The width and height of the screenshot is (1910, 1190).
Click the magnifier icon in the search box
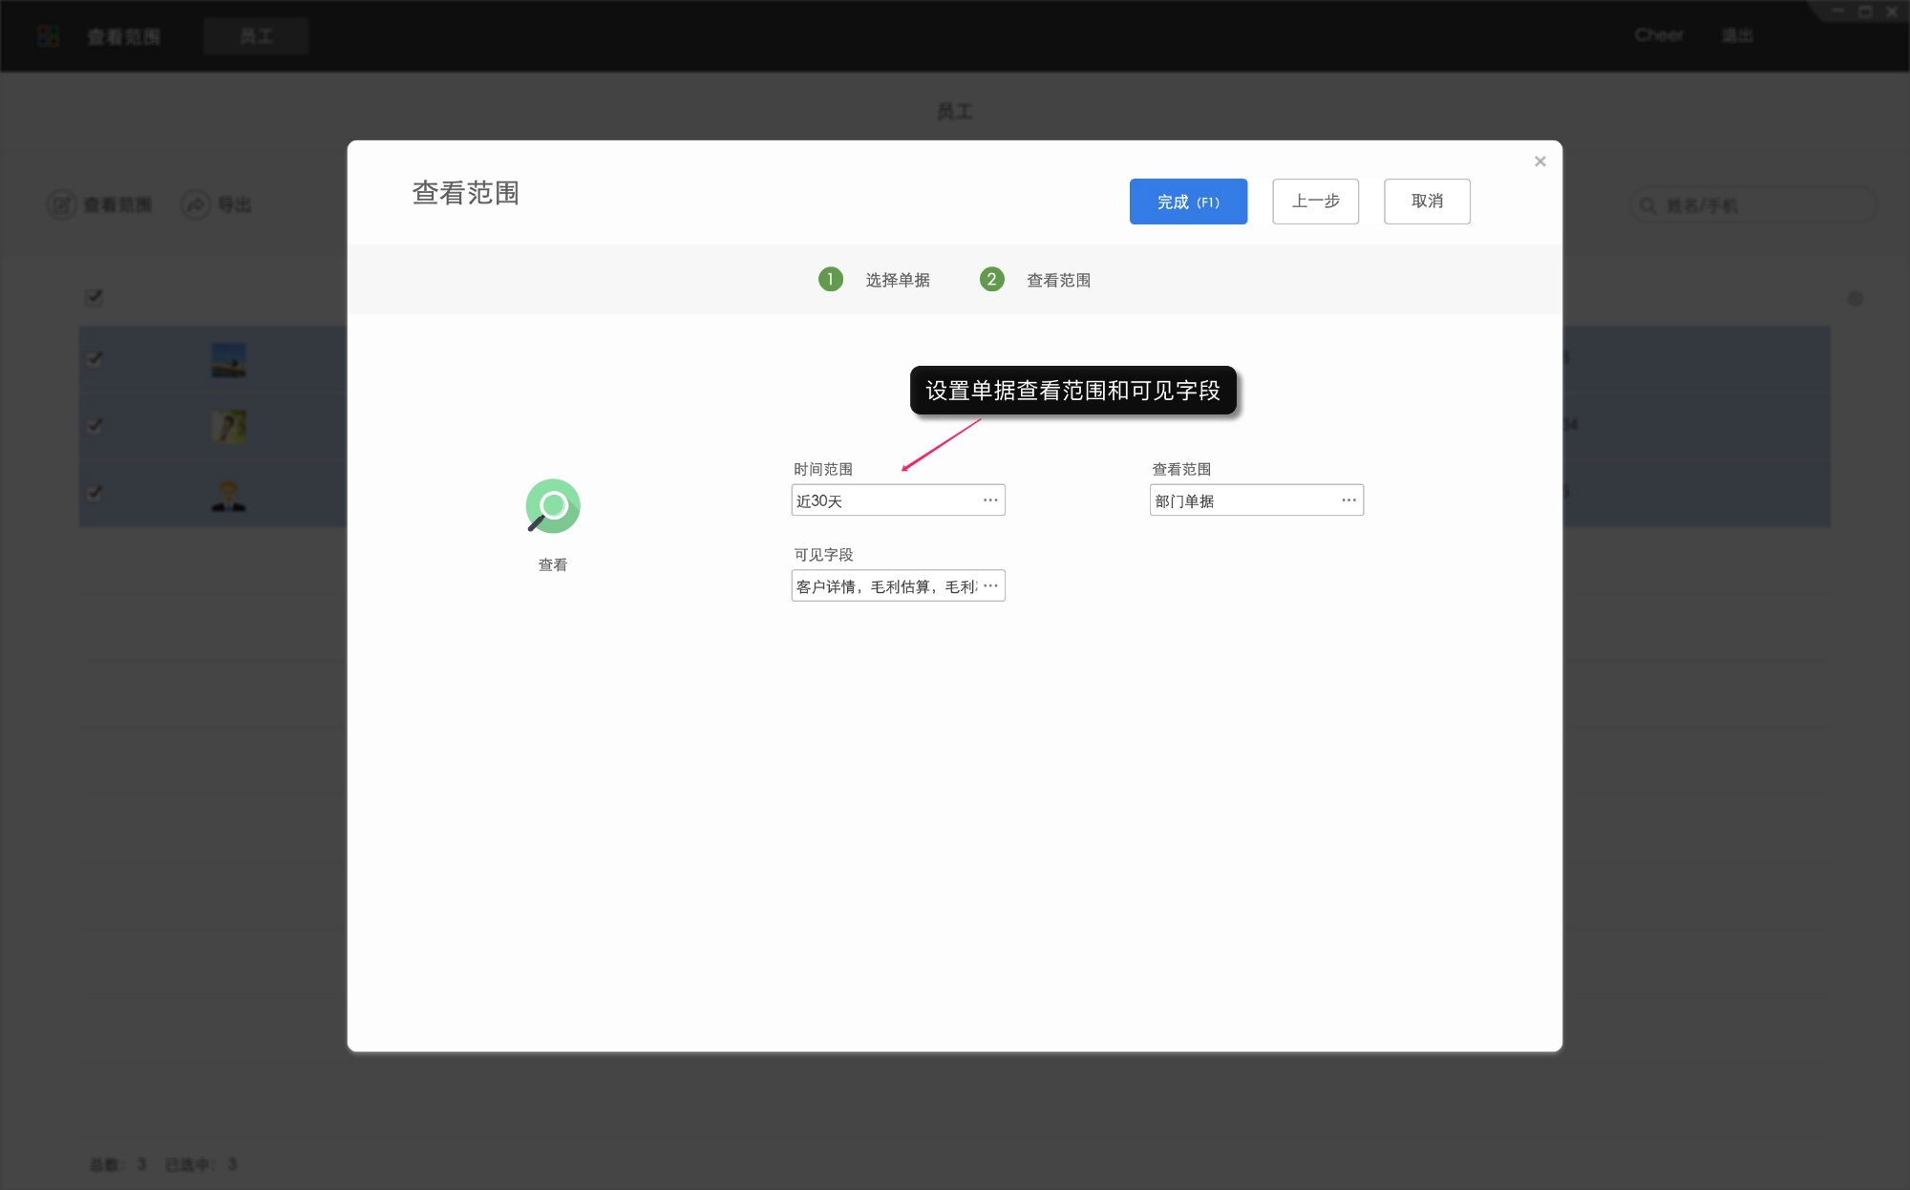(1649, 204)
